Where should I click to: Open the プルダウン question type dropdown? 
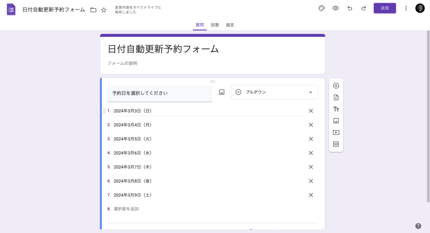click(x=274, y=92)
